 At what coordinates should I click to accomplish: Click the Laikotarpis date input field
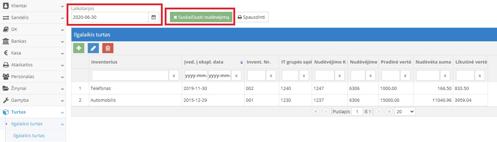click(110, 17)
